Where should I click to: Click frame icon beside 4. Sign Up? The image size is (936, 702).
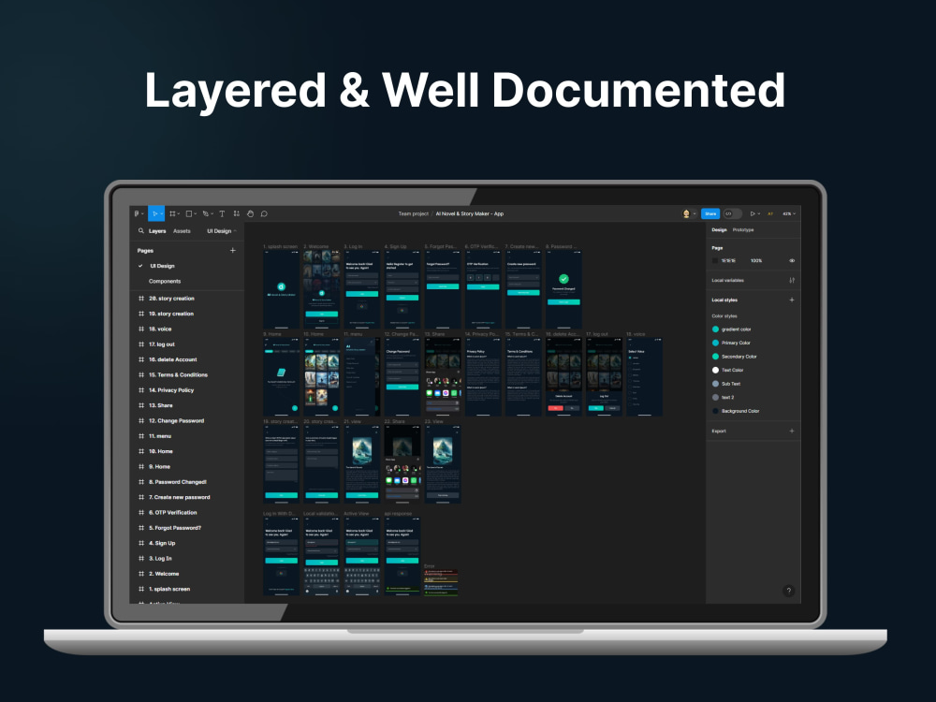click(141, 543)
